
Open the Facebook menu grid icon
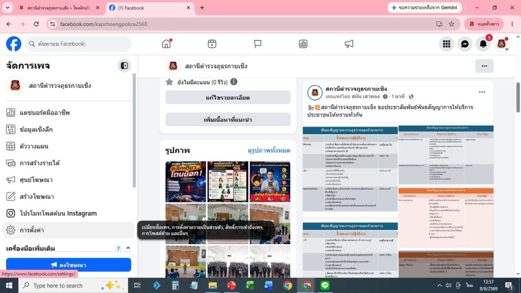pos(447,44)
